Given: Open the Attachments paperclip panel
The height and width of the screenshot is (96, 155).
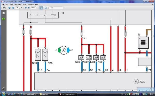Looking at the screenshot, I should pyautogui.click(x=4, y=88).
